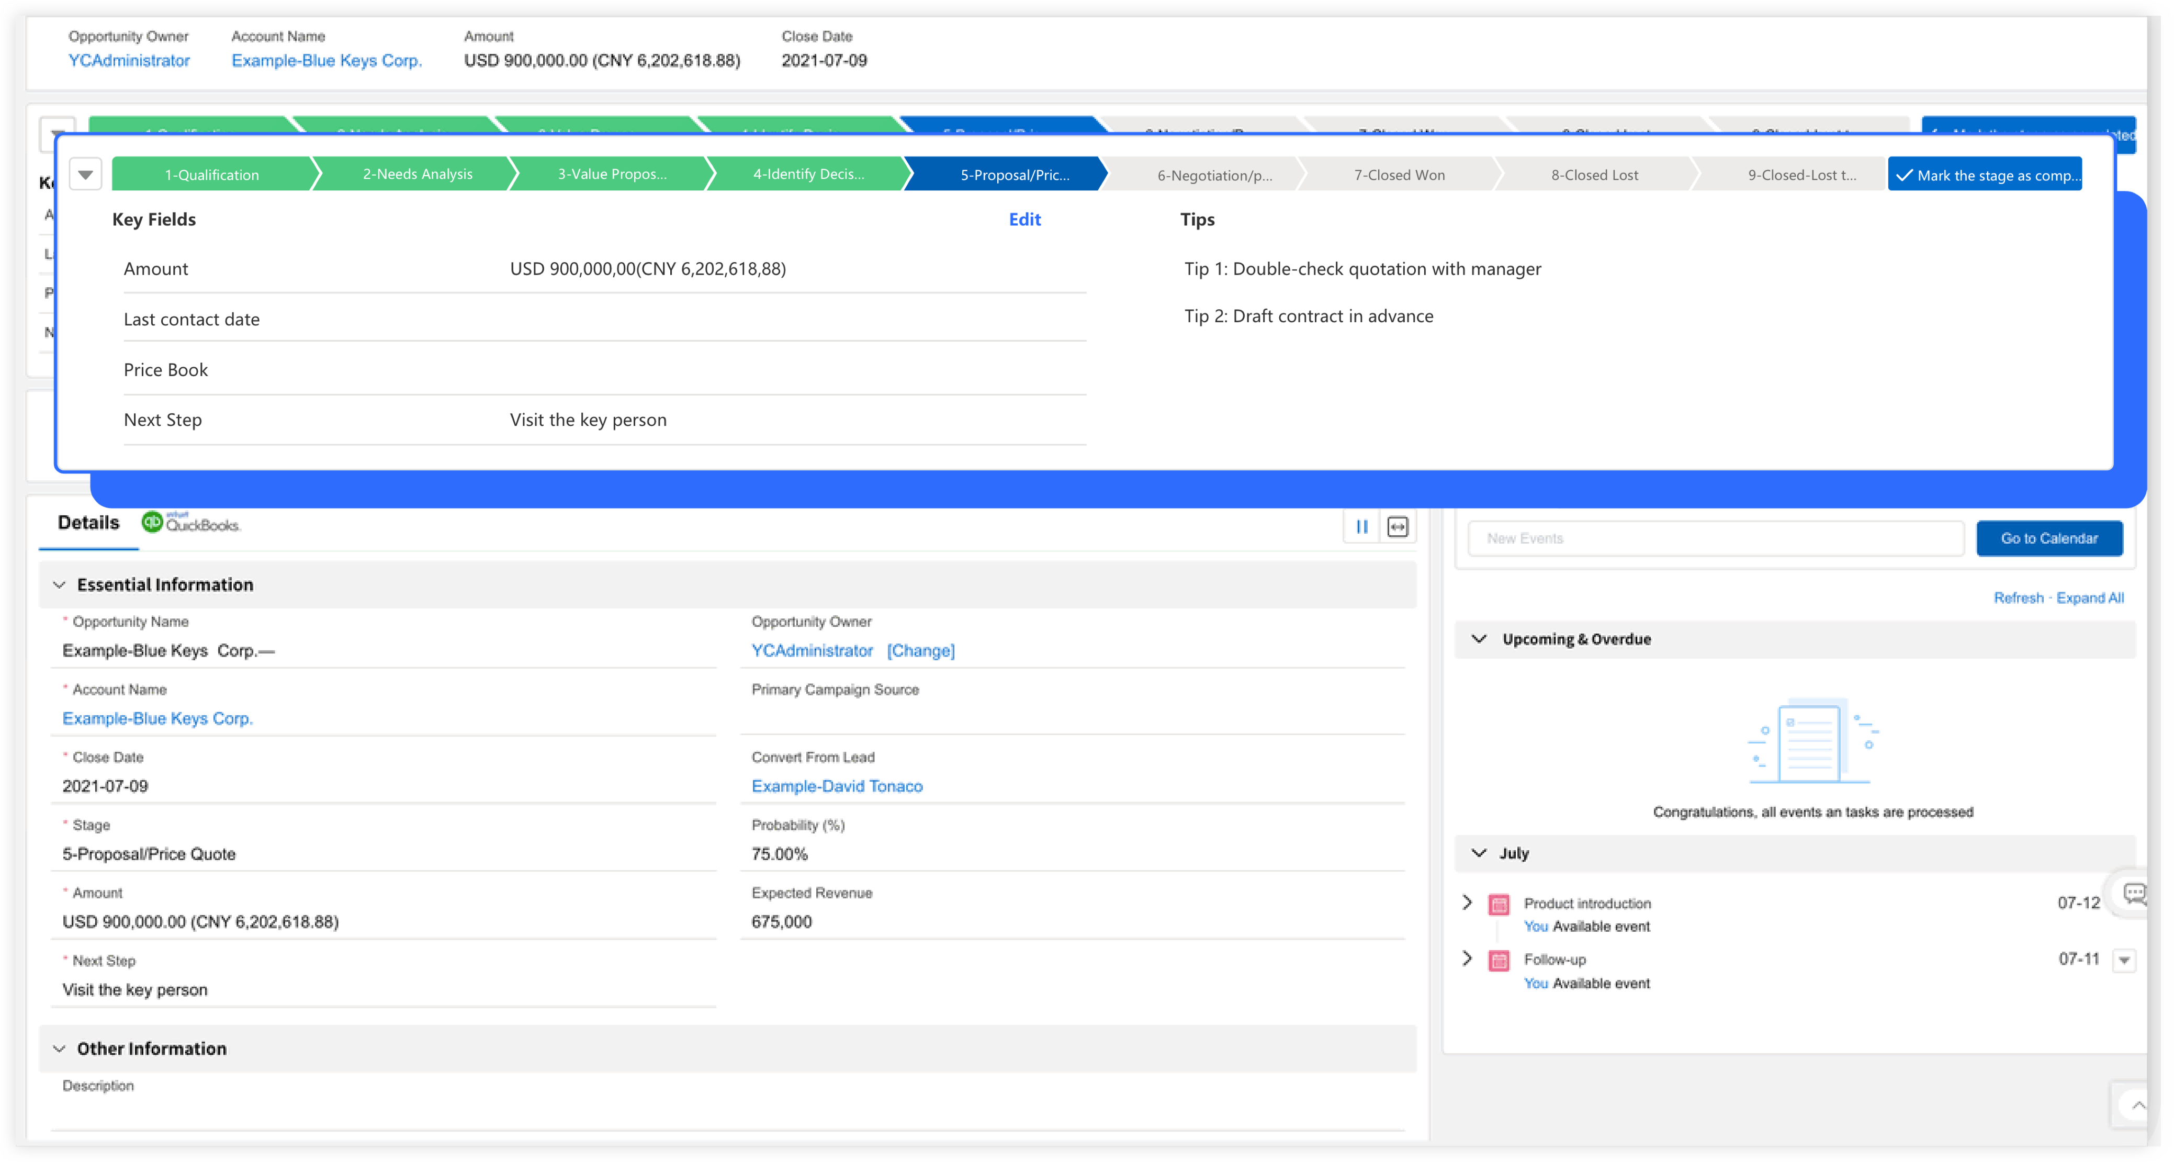Screen dimensions: 2174x1162
Task: Select the 6-Negotiation stage in path
Action: tap(1213, 175)
